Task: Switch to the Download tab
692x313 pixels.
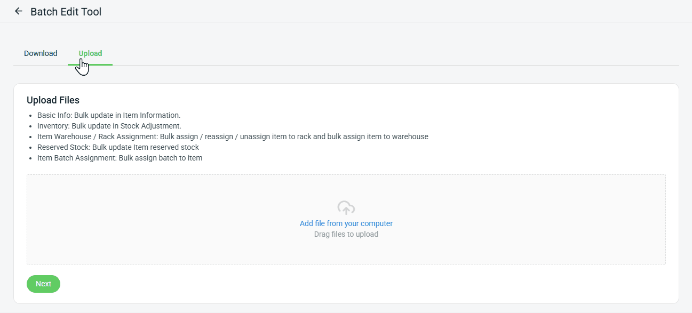Action: 41,53
